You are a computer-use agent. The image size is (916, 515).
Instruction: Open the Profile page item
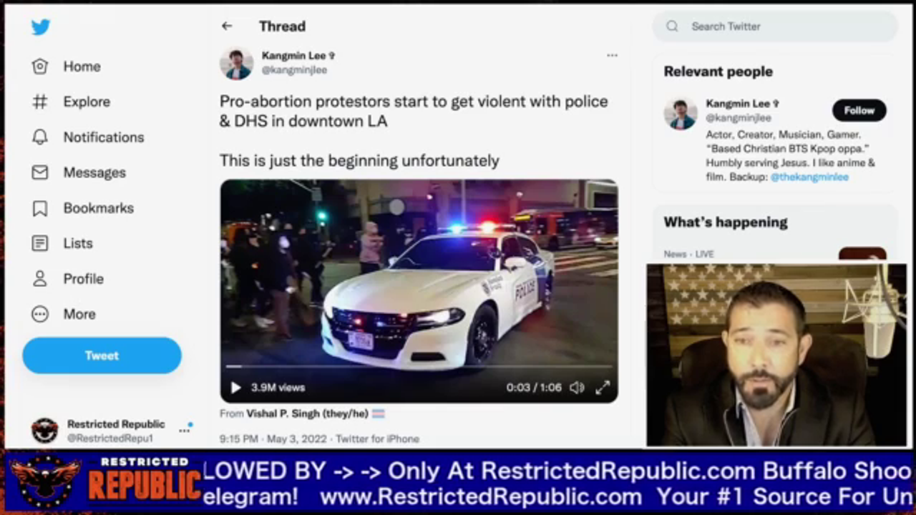(68, 279)
